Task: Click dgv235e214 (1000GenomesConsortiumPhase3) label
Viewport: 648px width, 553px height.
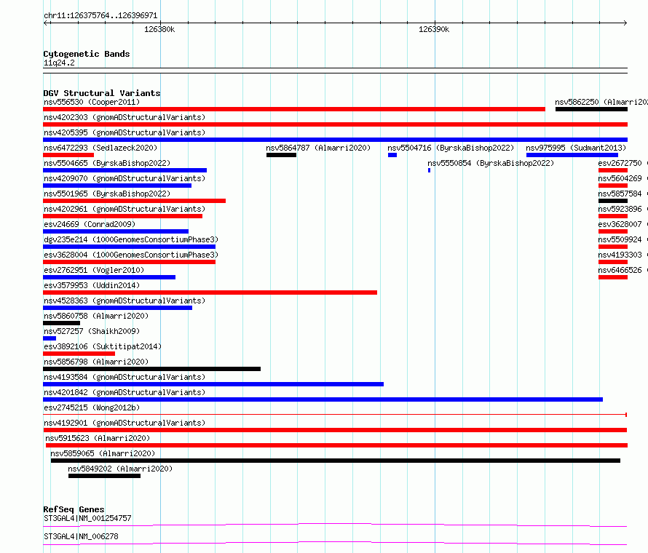Action: pos(131,239)
